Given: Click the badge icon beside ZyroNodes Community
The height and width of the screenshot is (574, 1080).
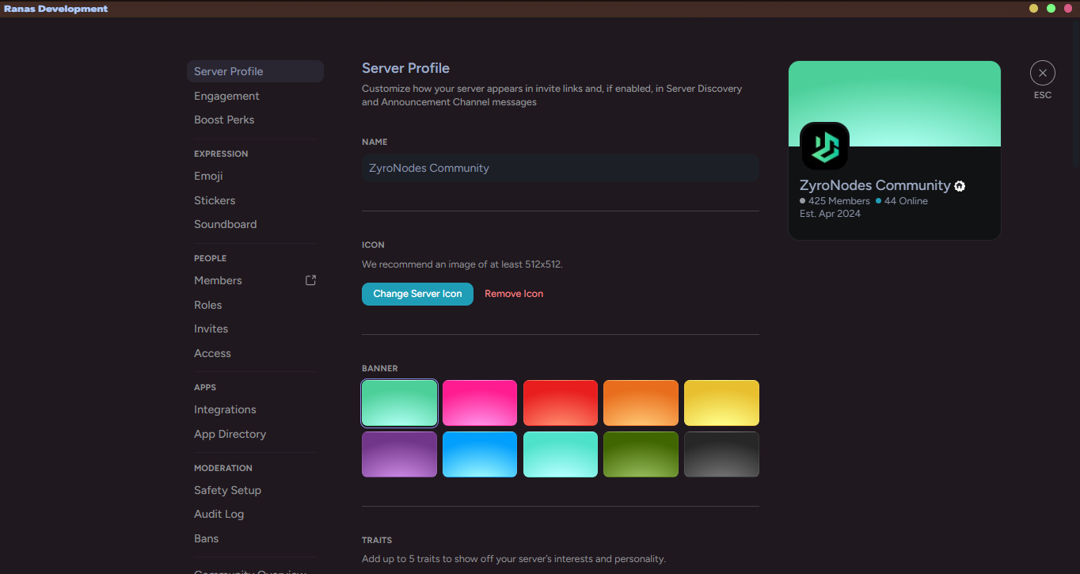Looking at the screenshot, I should [x=960, y=186].
